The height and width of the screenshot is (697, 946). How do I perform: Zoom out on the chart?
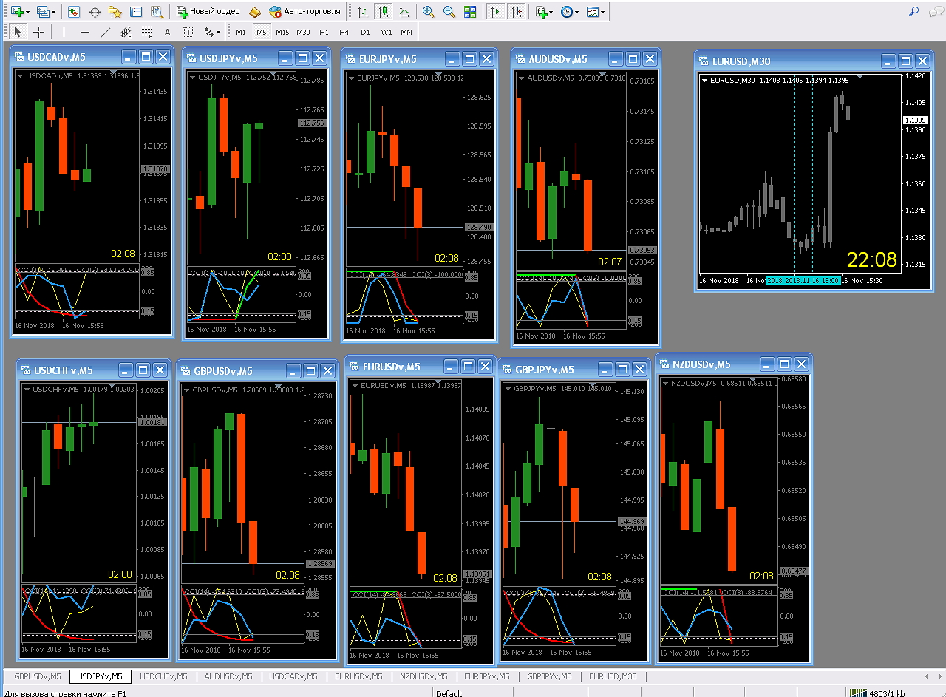point(449,12)
